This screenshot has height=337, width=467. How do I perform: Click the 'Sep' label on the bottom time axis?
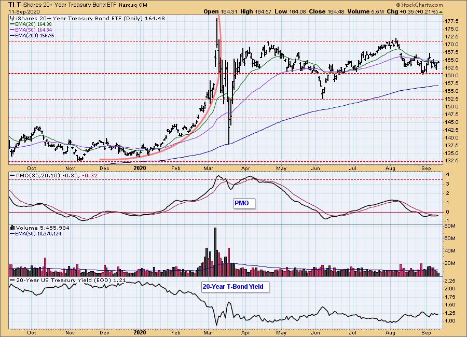[x=426, y=332]
